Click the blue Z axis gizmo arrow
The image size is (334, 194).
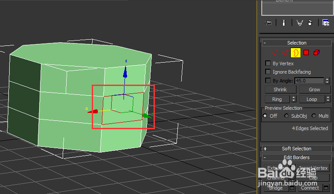(125, 72)
